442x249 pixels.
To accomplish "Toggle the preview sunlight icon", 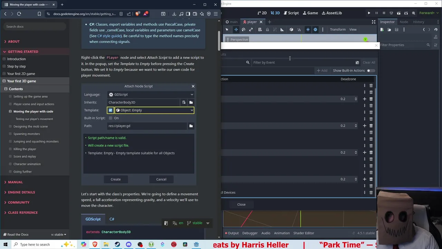I will tap(308, 29).
